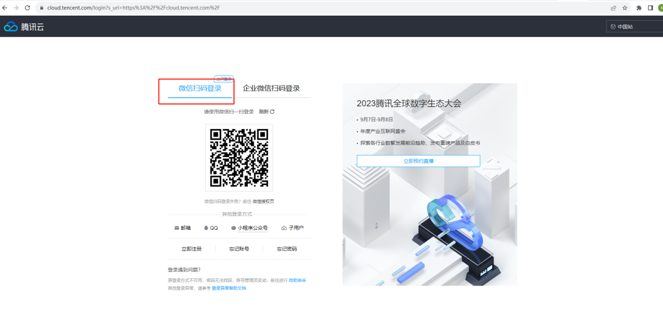Reload the page with the browser refresh icon
This screenshot has width=663, height=321.
pyautogui.click(x=27, y=8)
